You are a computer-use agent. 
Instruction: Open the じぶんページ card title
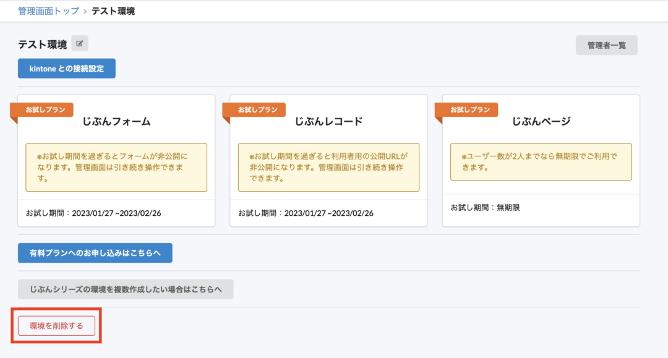[541, 122]
